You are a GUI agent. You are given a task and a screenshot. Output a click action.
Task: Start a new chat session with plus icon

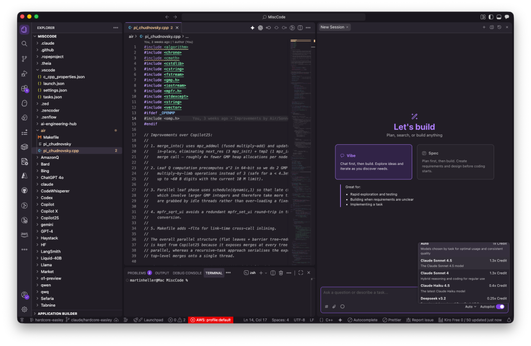click(x=484, y=27)
